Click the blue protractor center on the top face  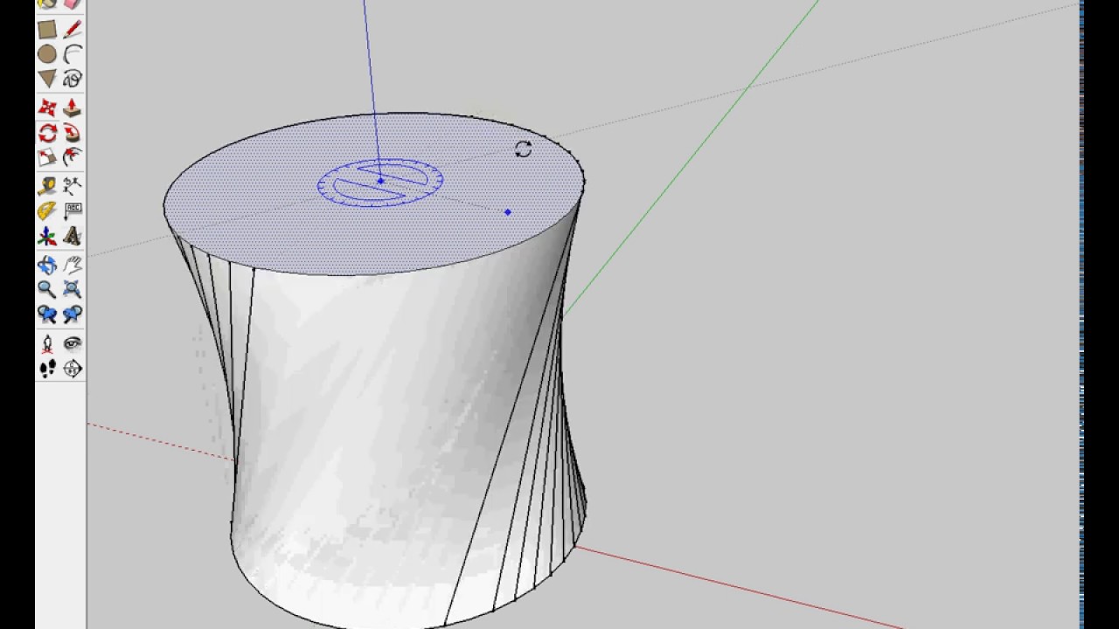click(380, 182)
